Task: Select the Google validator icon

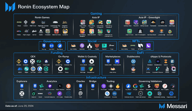Action: pos(135,86)
